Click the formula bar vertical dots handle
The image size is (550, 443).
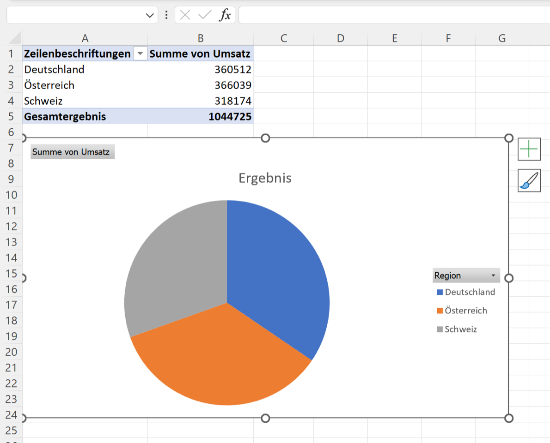166,15
